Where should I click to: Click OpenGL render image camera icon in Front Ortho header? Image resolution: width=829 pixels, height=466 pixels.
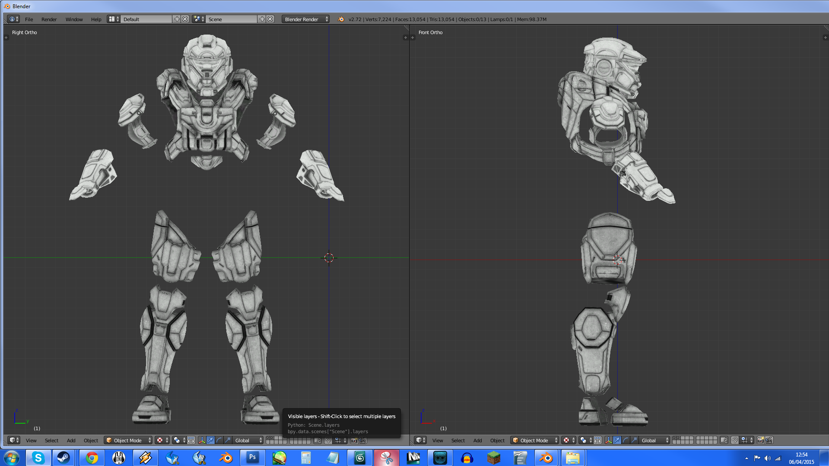click(760, 441)
